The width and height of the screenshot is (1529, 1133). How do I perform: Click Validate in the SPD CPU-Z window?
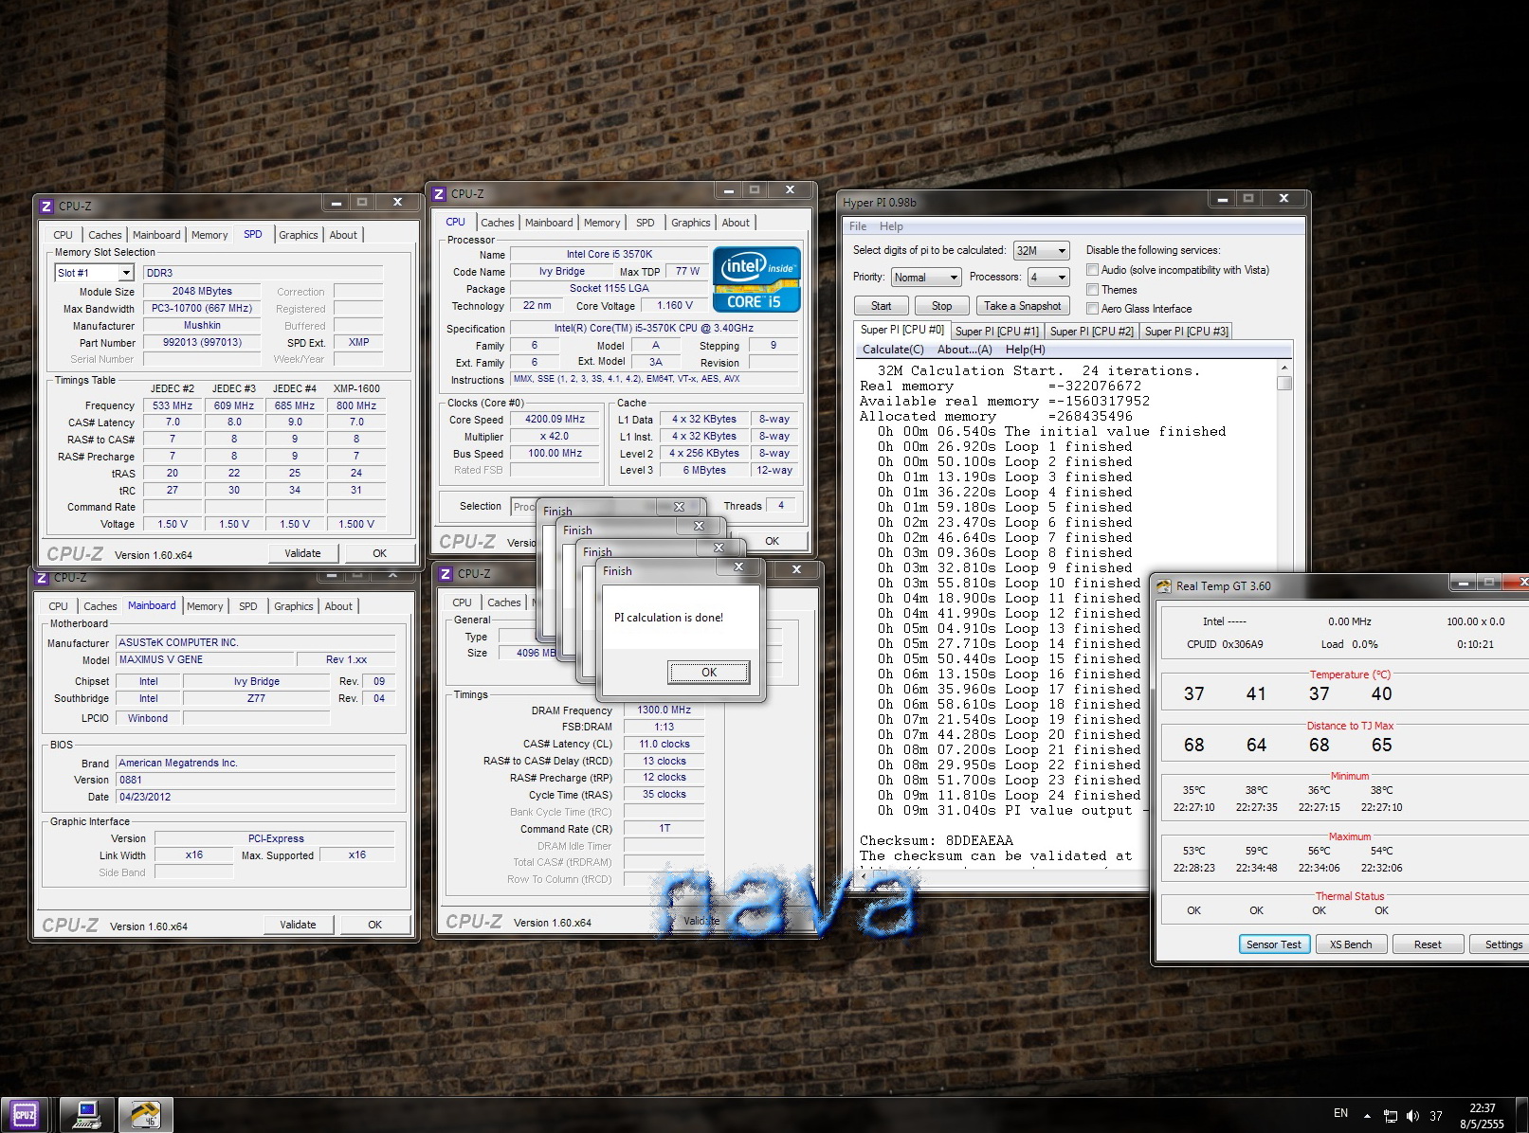(302, 553)
